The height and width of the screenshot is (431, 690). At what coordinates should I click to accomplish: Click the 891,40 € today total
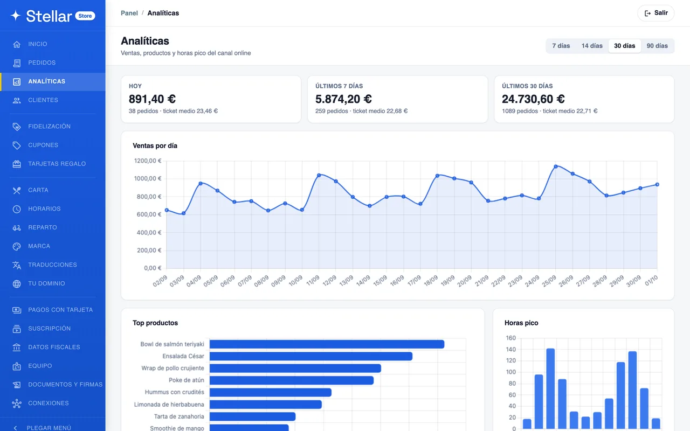point(152,99)
